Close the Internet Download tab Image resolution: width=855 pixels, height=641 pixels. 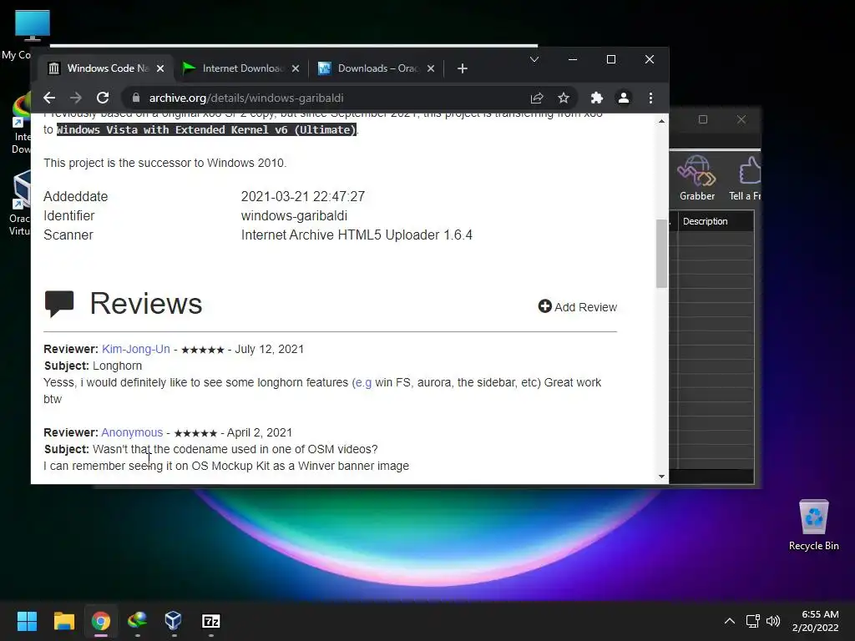pyautogui.click(x=295, y=68)
